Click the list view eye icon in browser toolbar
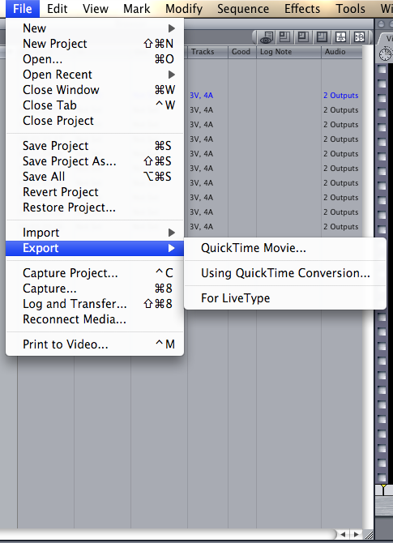This screenshot has height=543, width=393. click(x=267, y=37)
